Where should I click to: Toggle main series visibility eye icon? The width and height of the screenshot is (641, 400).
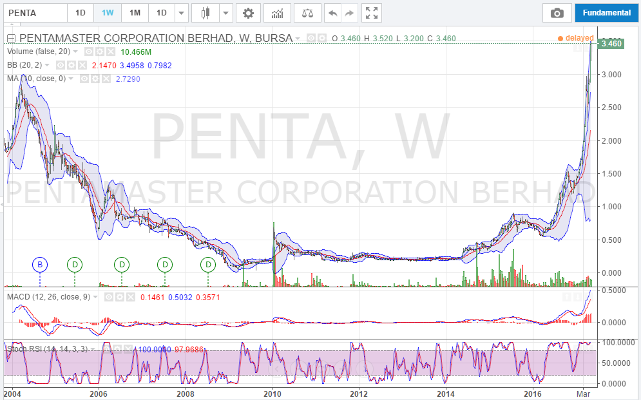(x=311, y=38)
